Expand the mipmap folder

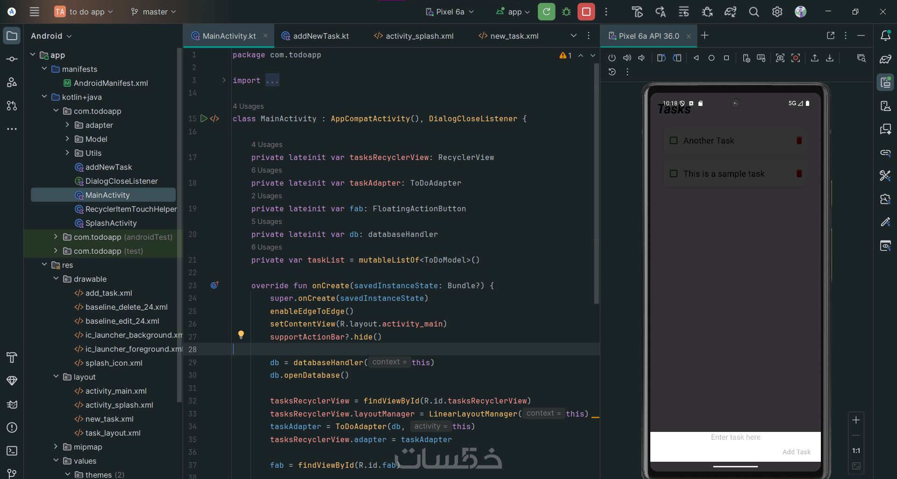pos(56,446)
